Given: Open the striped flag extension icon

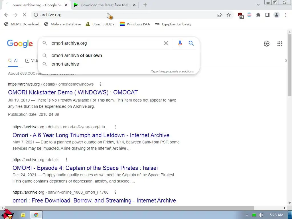Looking at the screenshot, I should point(249,15).
